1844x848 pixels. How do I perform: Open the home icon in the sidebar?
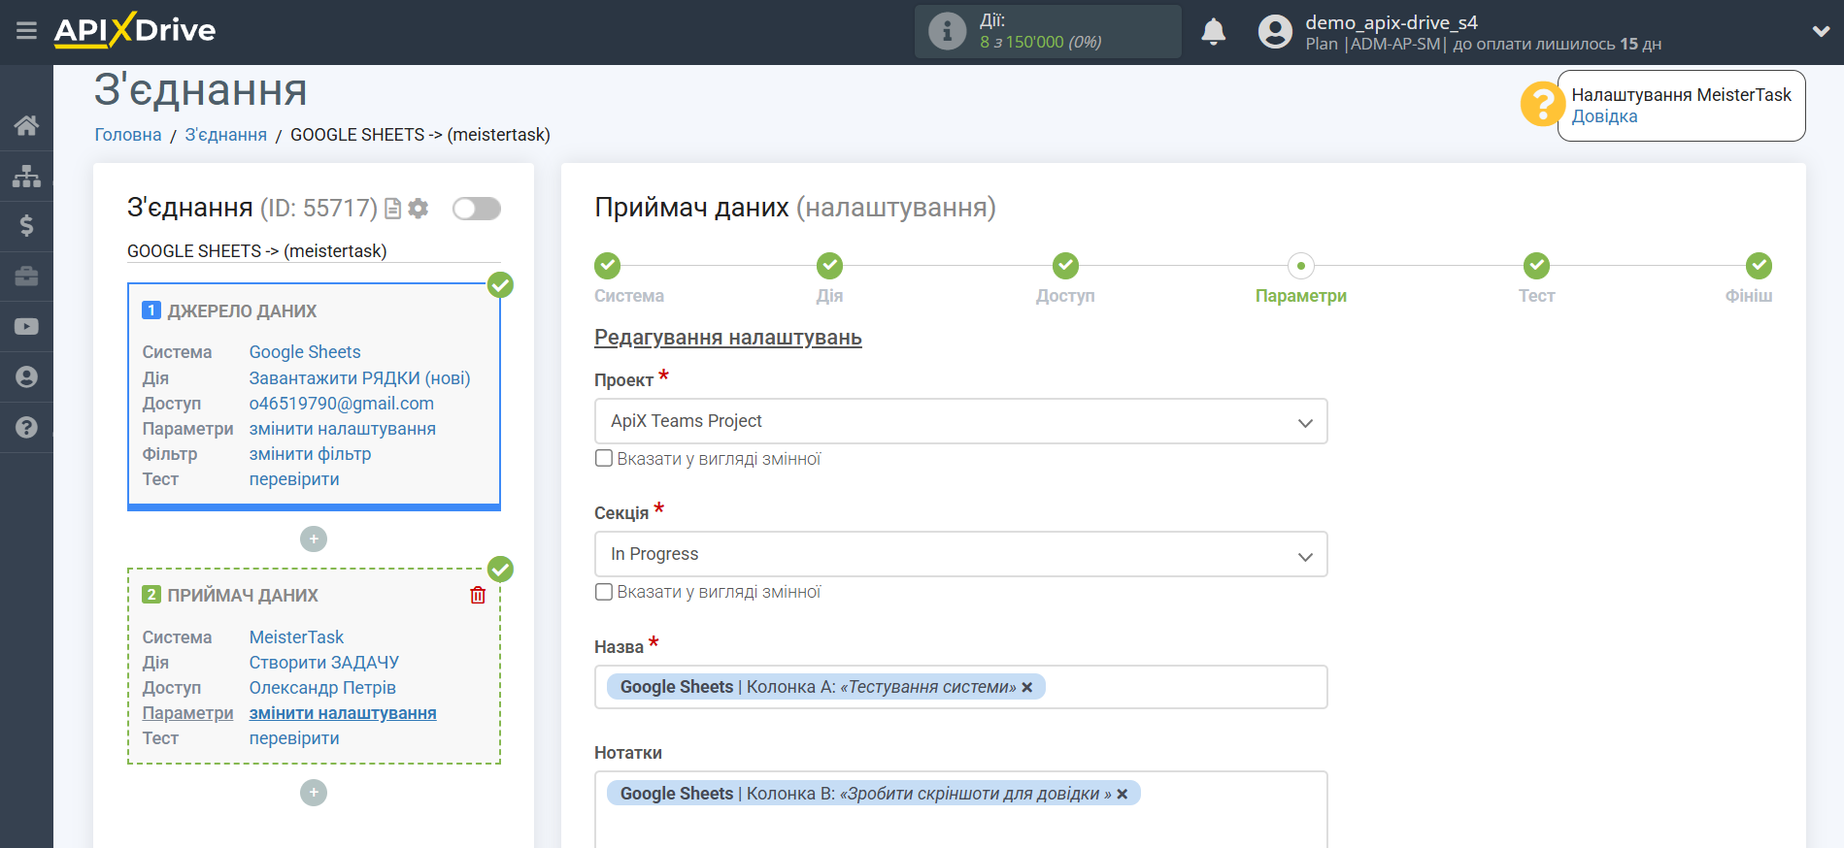tap(26, 125)
